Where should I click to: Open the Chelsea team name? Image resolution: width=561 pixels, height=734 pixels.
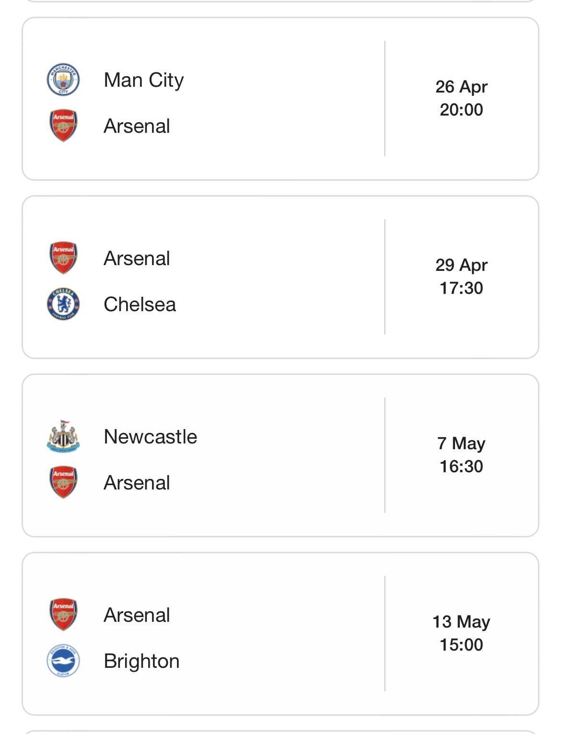click(x=140, y=304)
